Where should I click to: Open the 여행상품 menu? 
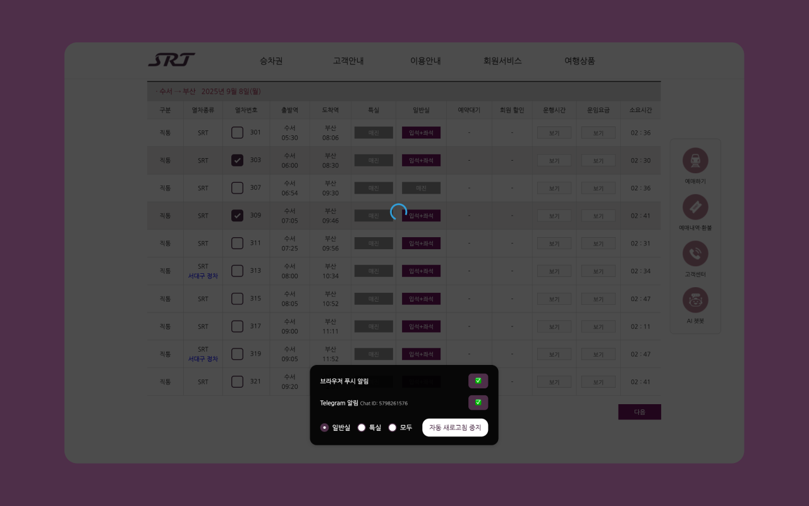578,61
